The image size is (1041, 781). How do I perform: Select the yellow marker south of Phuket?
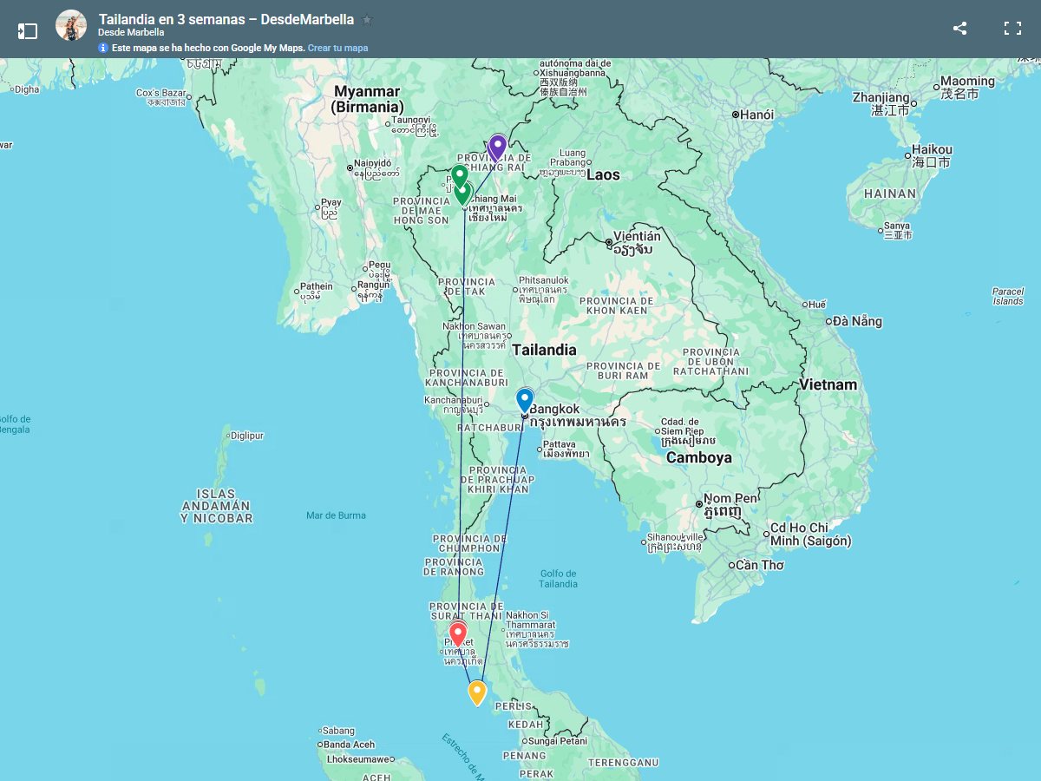point(476,693)
